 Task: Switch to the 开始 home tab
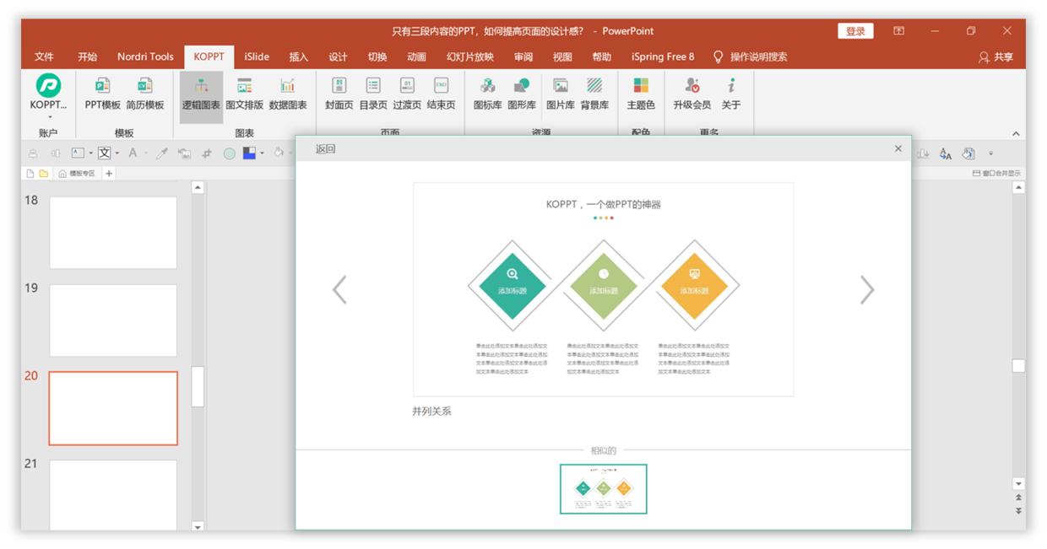(87, 57)
